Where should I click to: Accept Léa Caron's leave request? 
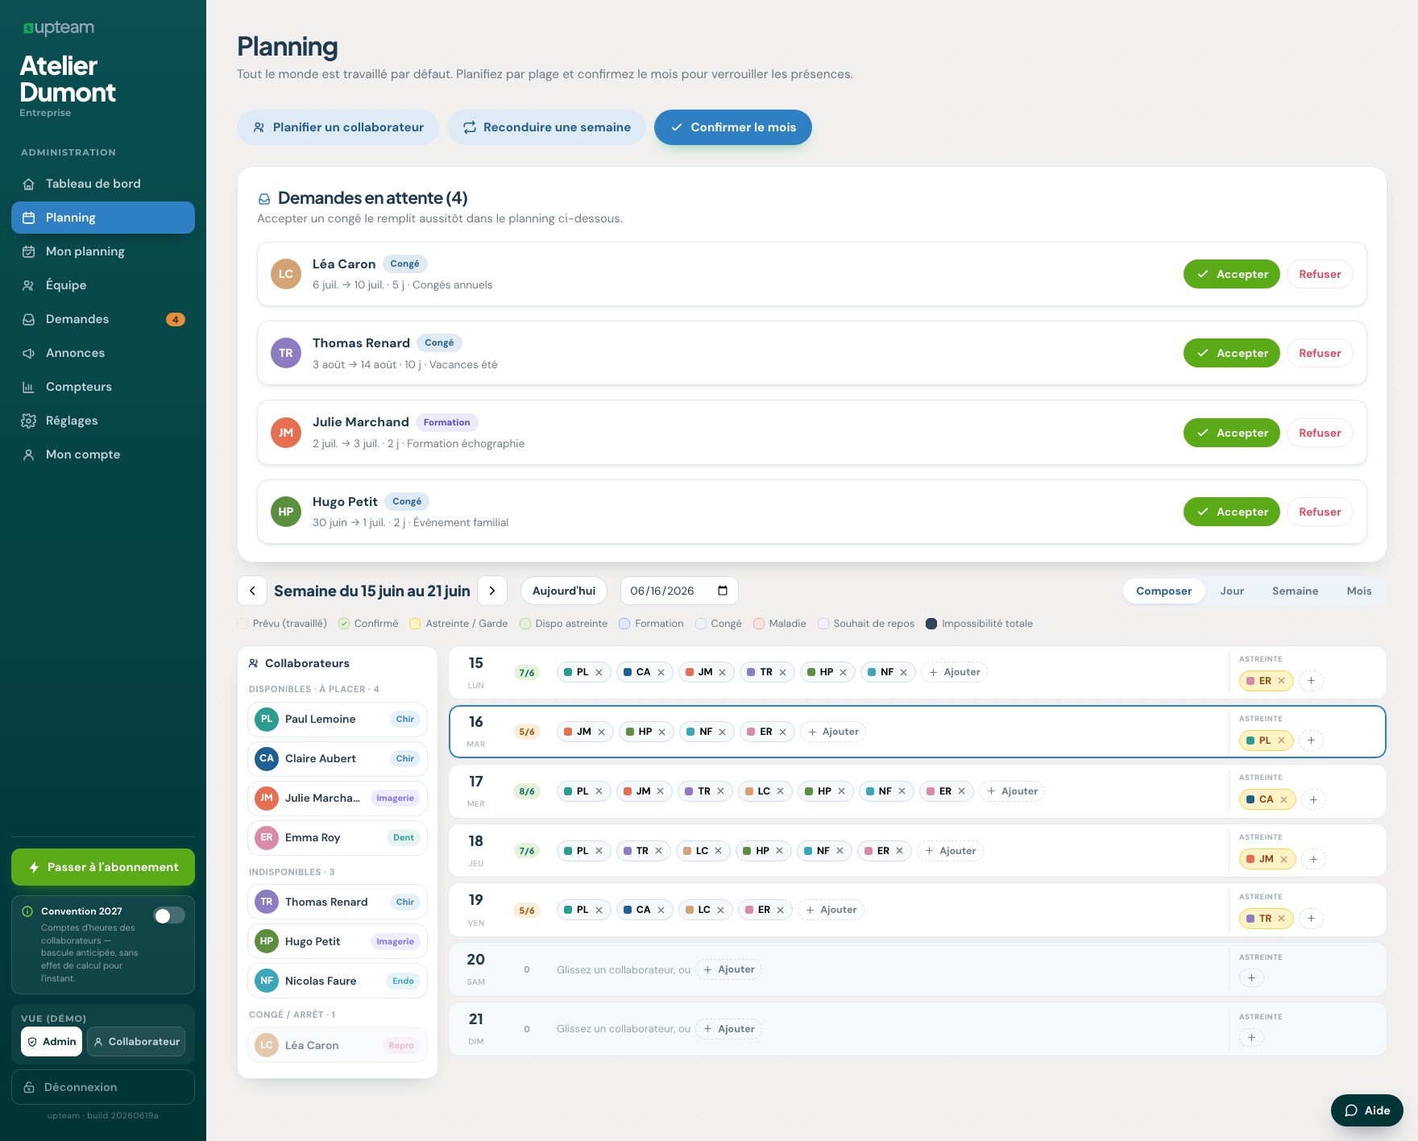pyautogui.click(x=1231, y=274)
